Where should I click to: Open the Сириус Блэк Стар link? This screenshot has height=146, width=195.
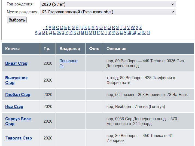[18, 121]
